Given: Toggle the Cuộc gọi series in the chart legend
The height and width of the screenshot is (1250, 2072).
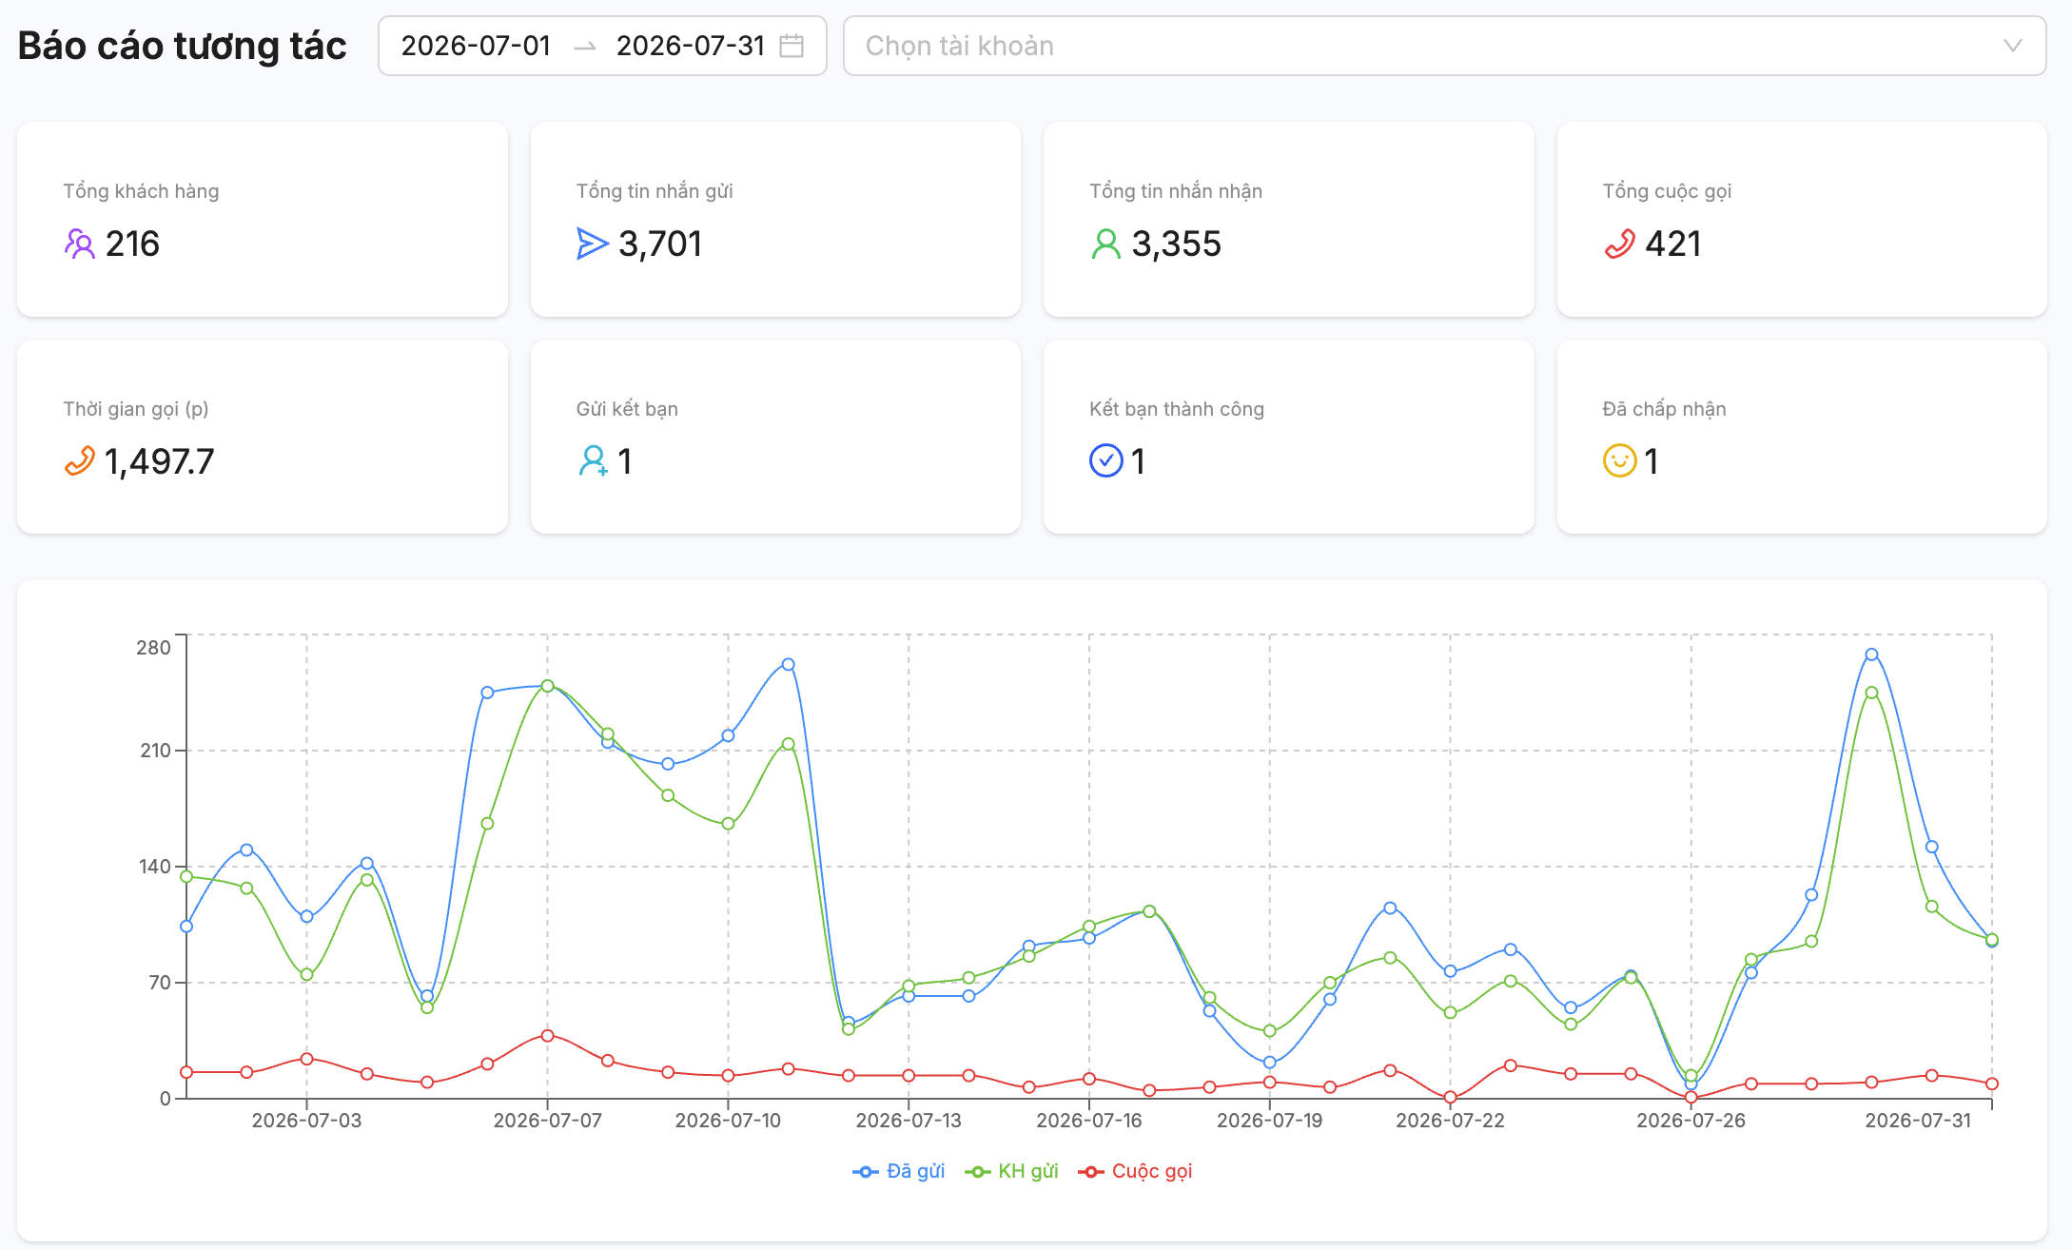Looking at the screenshot, I should [x=1134, y=1171].
